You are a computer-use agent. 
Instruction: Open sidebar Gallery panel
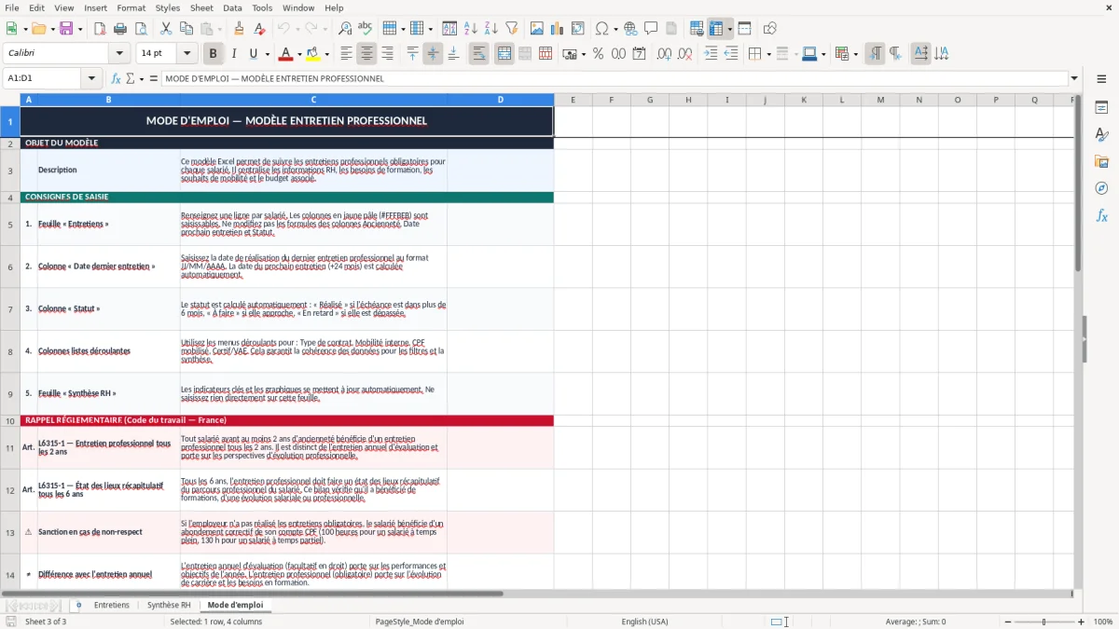point(1101,161)
